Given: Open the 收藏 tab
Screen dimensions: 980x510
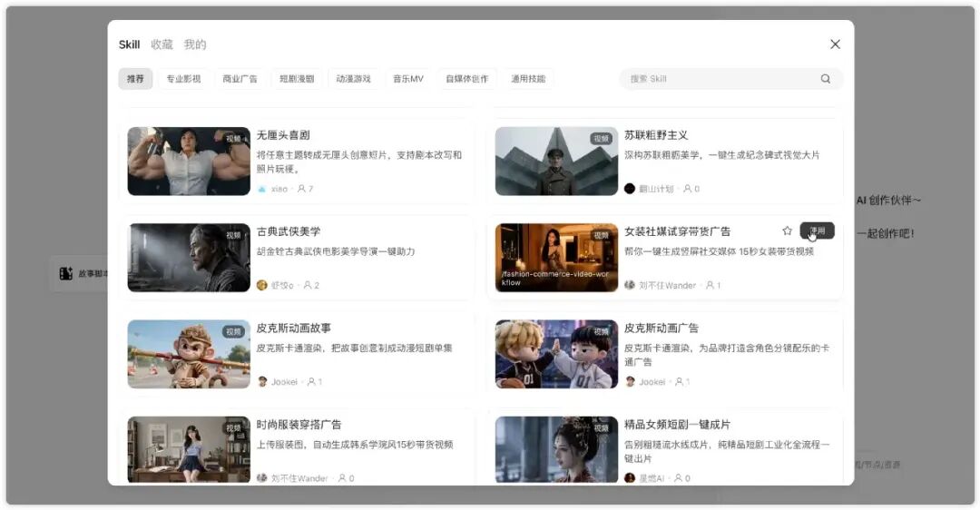Looking at the screenshot, I should click(x=162, y=44).
